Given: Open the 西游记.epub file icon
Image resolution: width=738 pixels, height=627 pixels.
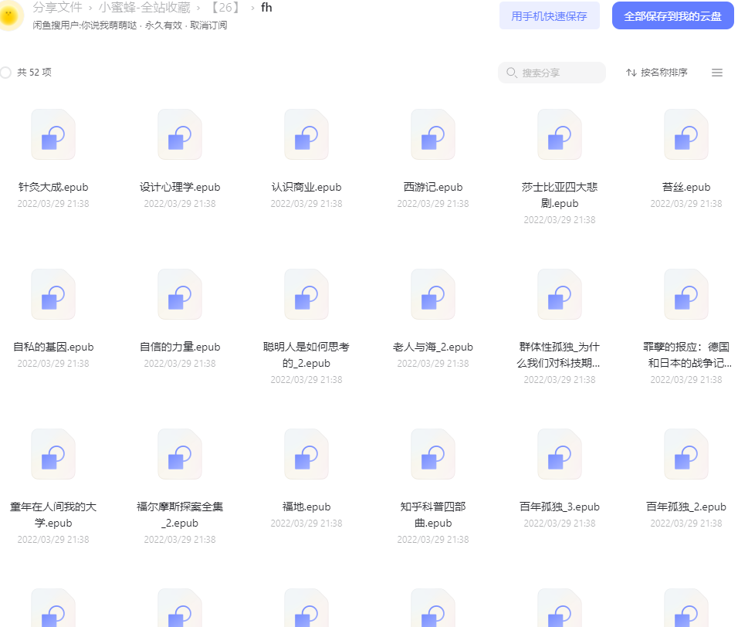Looking at the screenshot, I should pyautogui.click(x=433, y=134).
